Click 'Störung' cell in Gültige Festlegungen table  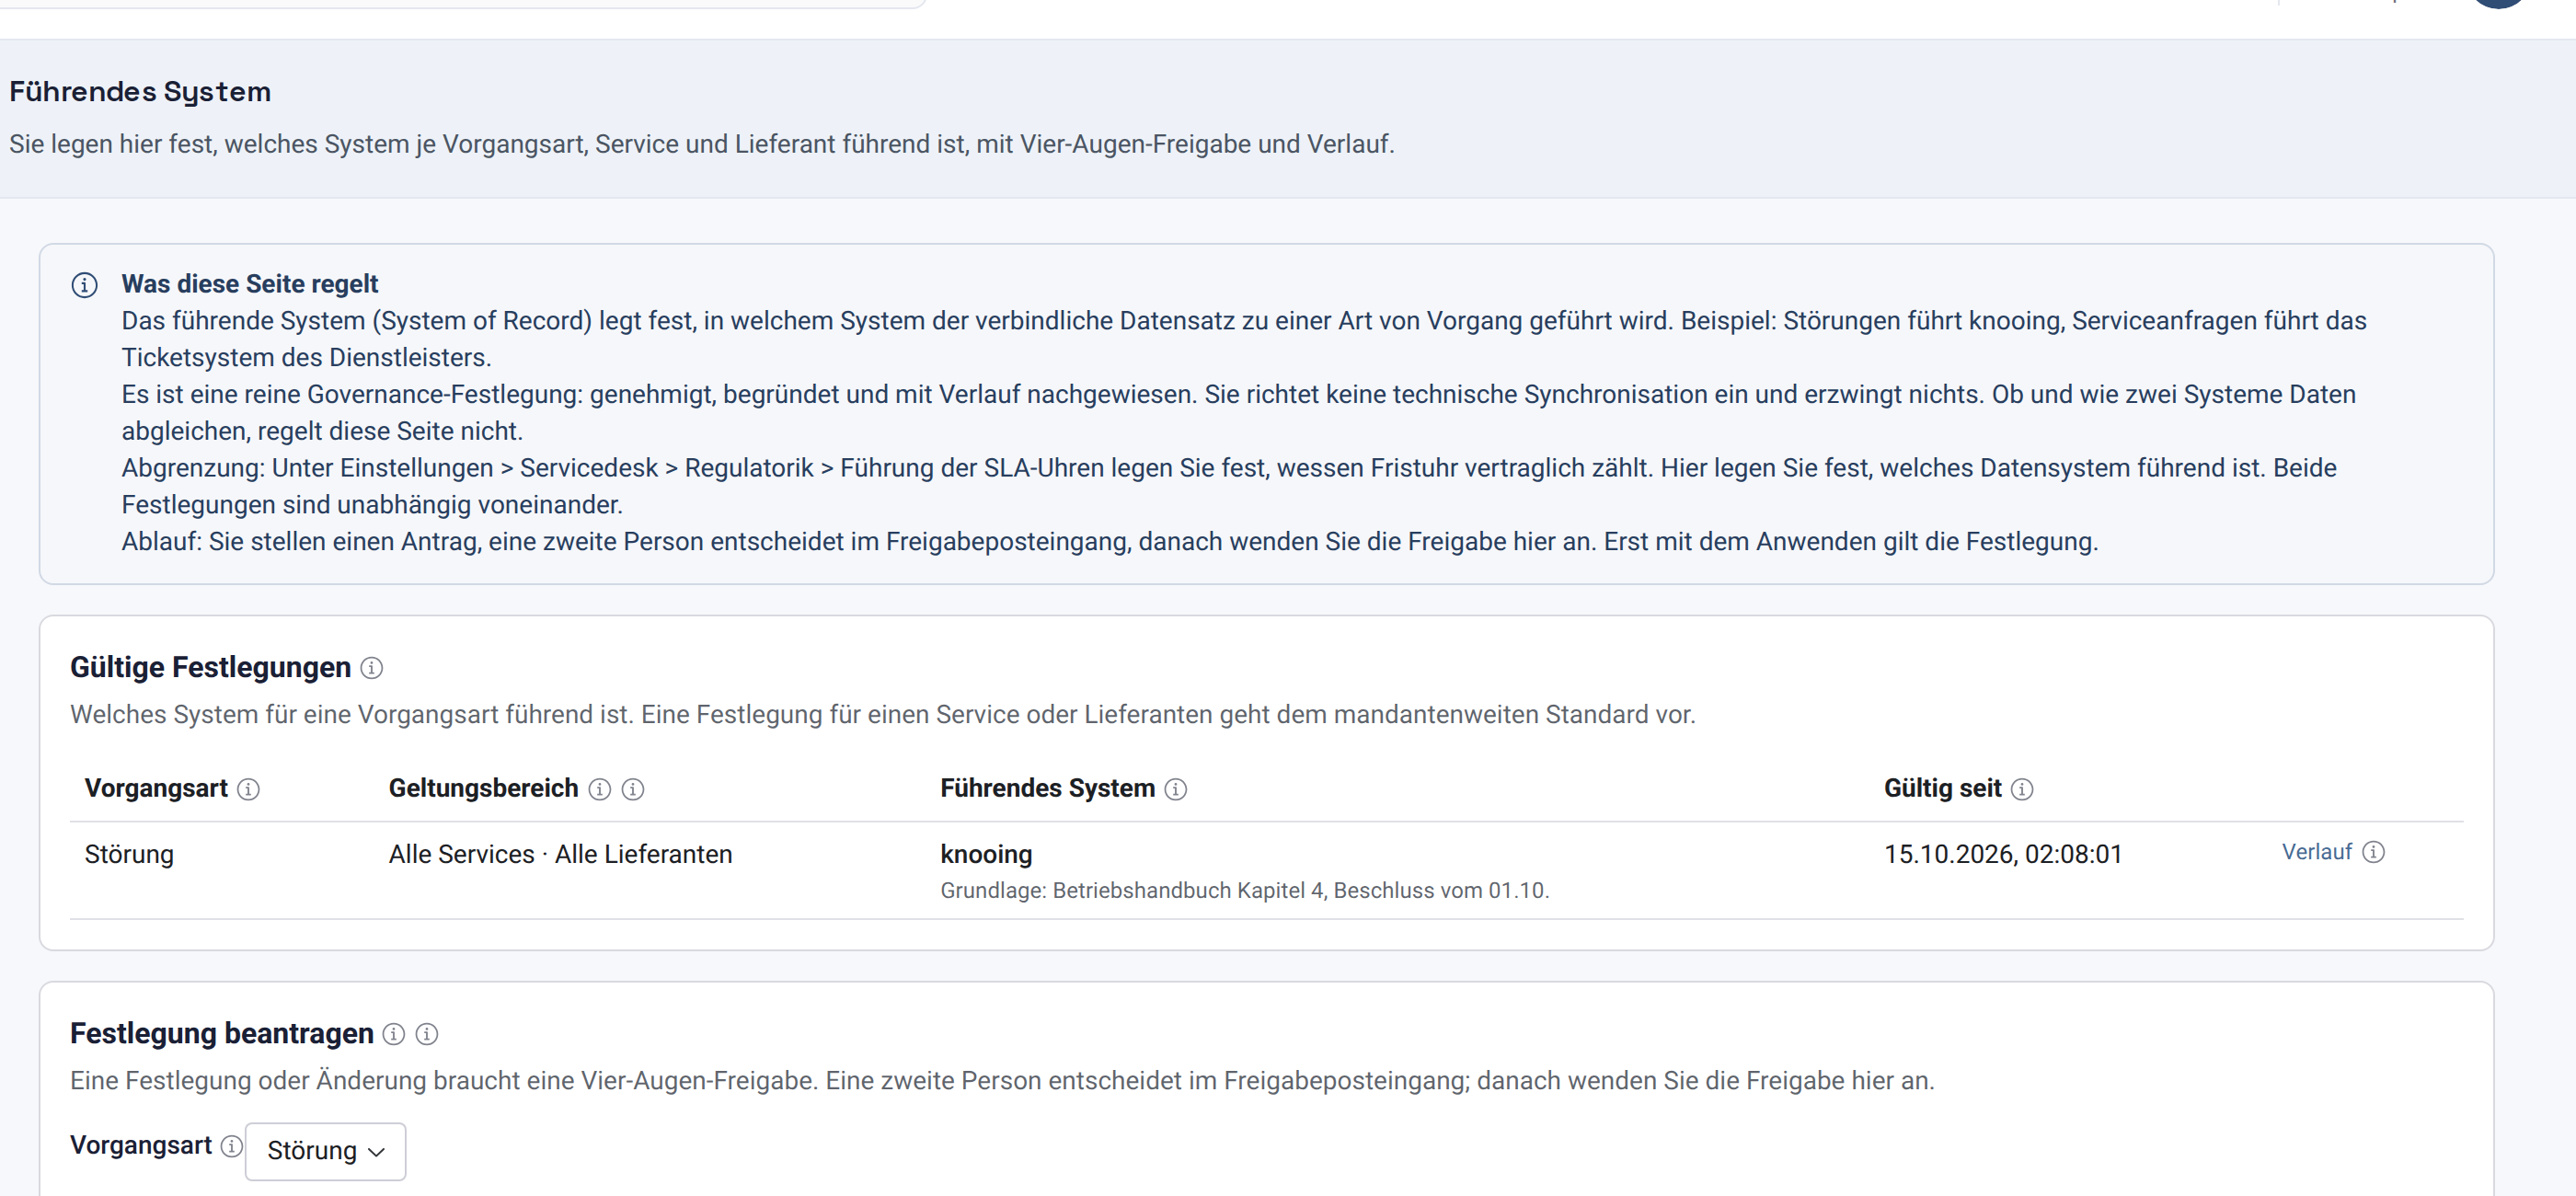(129, 855)
